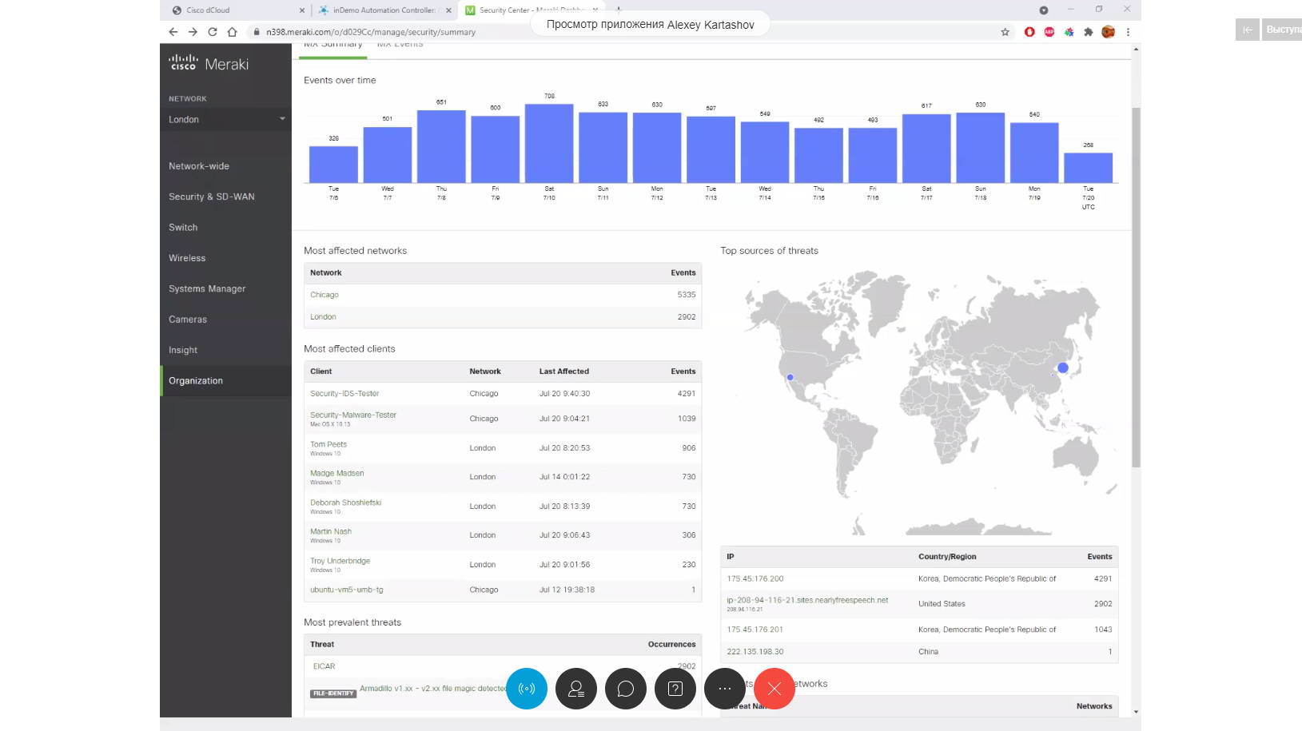Viewport: 1302px width, 731px height.
Task: Click the Sat 7/10 bar showing 708
Action: pyautogui.click(x=549, y=143)
